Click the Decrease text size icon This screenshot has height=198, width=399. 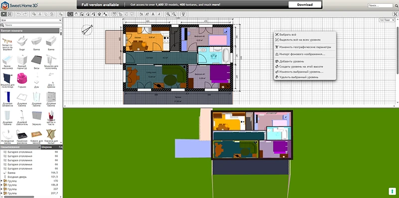tap(147, 14)
